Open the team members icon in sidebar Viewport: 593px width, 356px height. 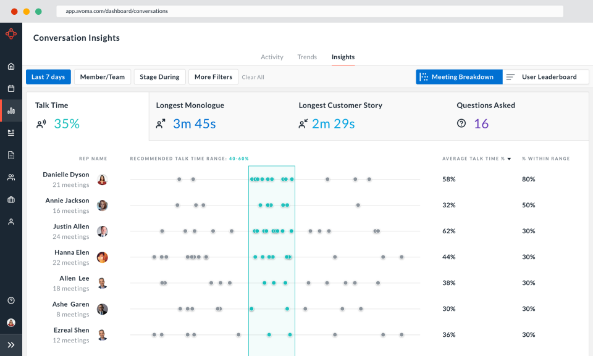coord(11,177)
